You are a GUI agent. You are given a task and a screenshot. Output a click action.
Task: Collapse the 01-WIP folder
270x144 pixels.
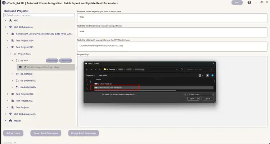(12, 61)
